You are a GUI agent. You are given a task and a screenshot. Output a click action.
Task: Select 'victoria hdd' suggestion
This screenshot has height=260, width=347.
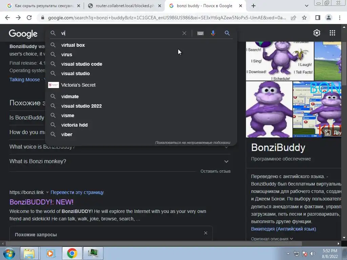click(x=141, y=125)
